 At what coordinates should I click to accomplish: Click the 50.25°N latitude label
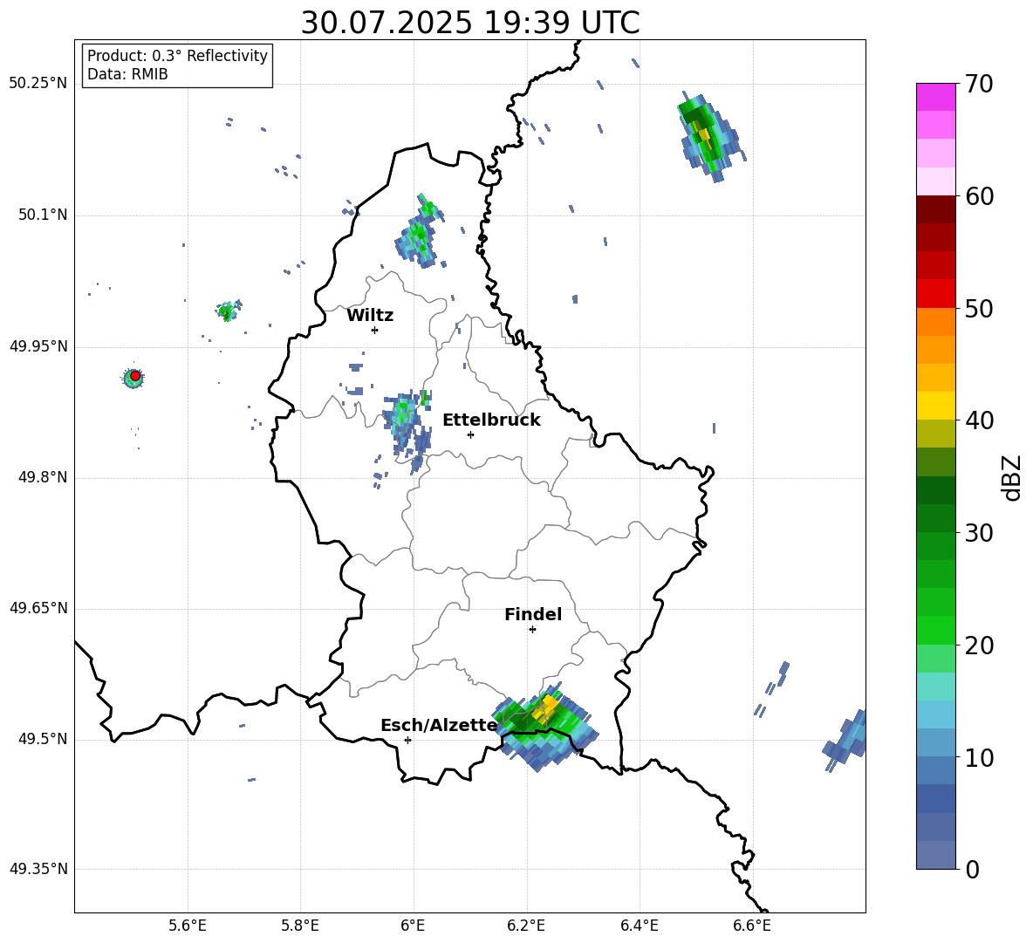click(38, 84)
